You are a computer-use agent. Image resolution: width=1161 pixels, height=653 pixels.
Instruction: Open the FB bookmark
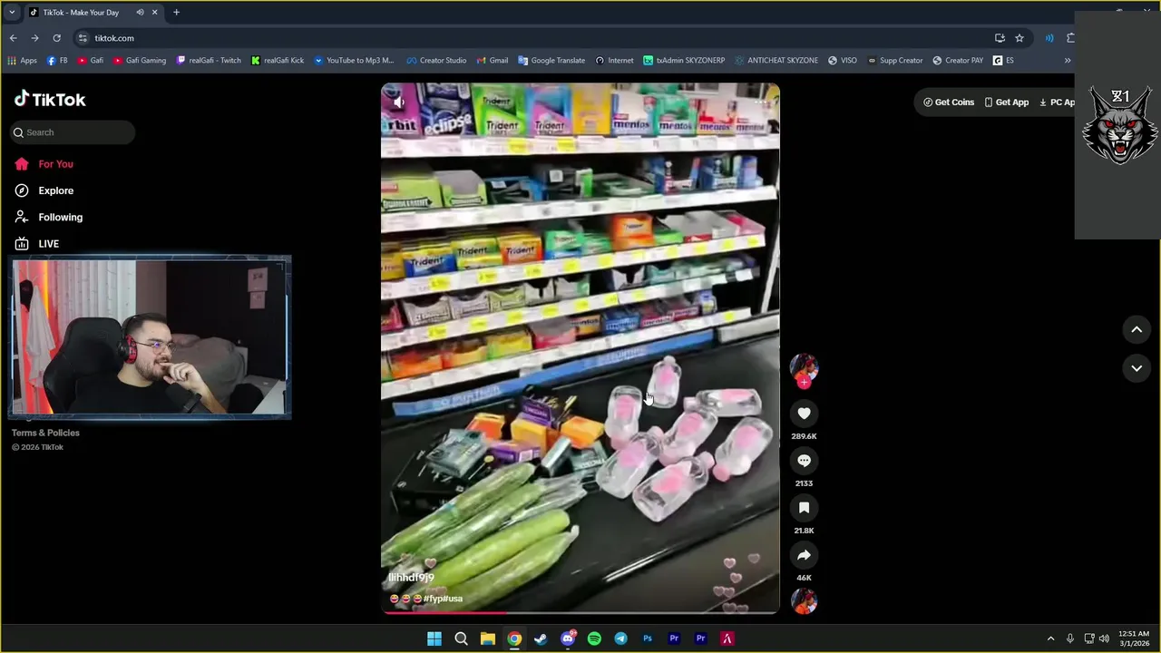57,61
